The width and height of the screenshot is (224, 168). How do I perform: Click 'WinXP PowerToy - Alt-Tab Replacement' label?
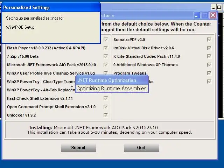[41, 90]
